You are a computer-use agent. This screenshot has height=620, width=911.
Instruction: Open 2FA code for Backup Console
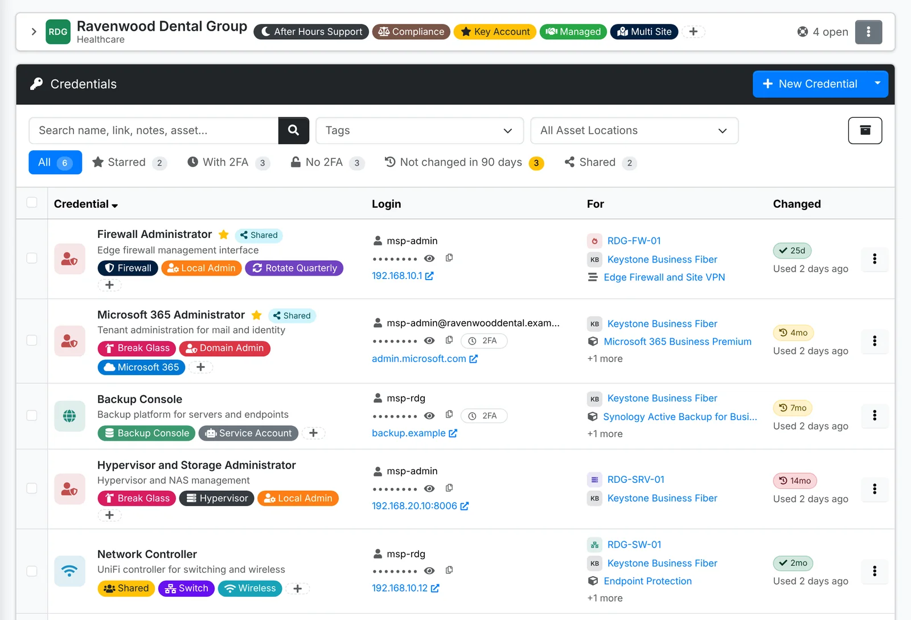[484, 416]
